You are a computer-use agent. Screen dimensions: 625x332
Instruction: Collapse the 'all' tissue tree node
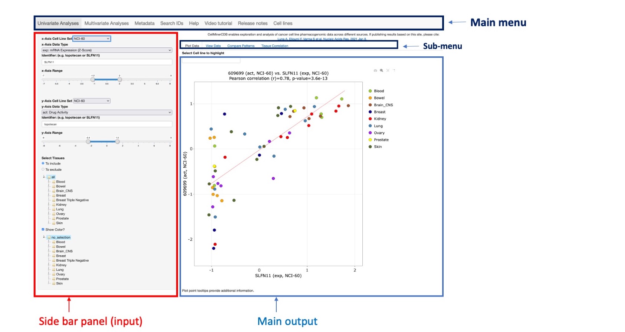(x=44, y=177)
